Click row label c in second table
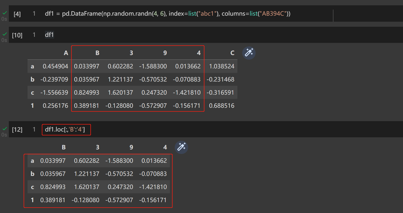Viewport: 403px width, 213px height. point(32,187)
